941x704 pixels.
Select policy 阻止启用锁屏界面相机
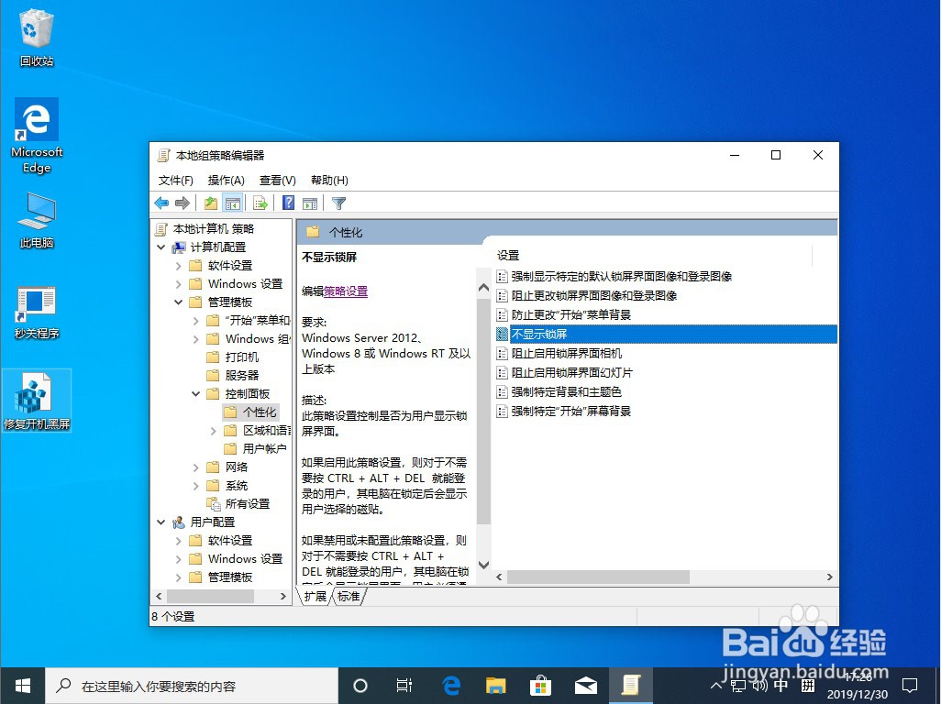pos(559,353)
